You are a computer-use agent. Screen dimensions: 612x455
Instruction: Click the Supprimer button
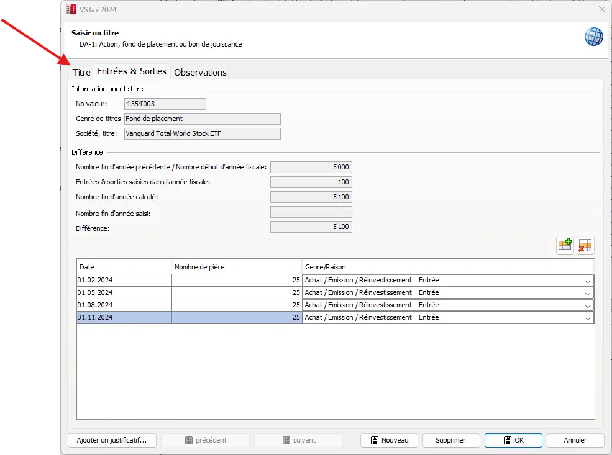[x=450, y=440]
